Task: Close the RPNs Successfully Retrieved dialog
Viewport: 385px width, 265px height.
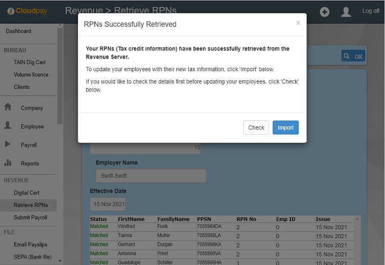Action: pyautogui.click(x=298, y=23)
